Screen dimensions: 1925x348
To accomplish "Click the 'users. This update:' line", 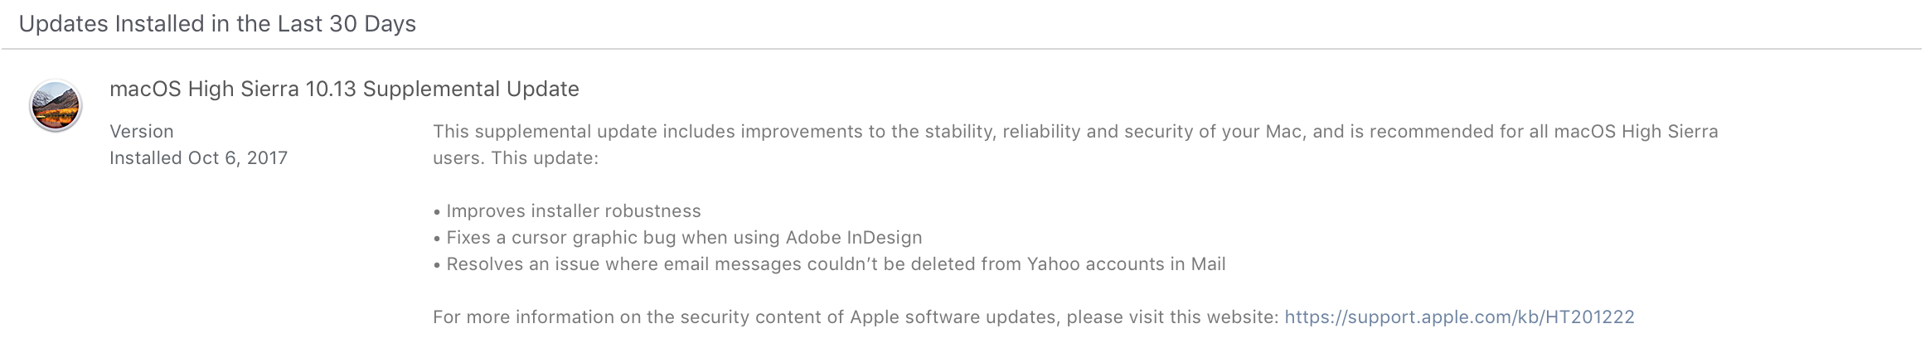I will tap(515, 158).
